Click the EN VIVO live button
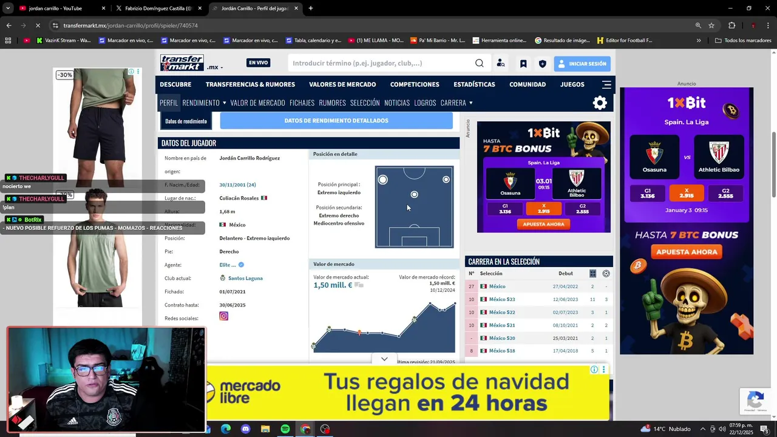This screenshot has height=437, width=777. (258, 63)
